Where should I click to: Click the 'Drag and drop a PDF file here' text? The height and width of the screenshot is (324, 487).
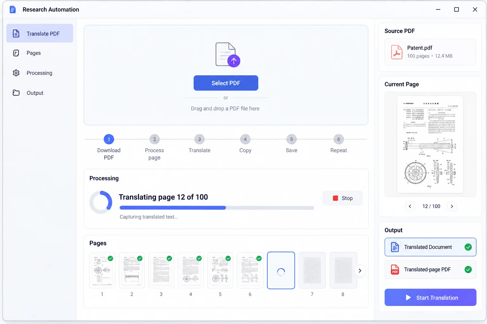pyautogui.click(x=225, y=109)
